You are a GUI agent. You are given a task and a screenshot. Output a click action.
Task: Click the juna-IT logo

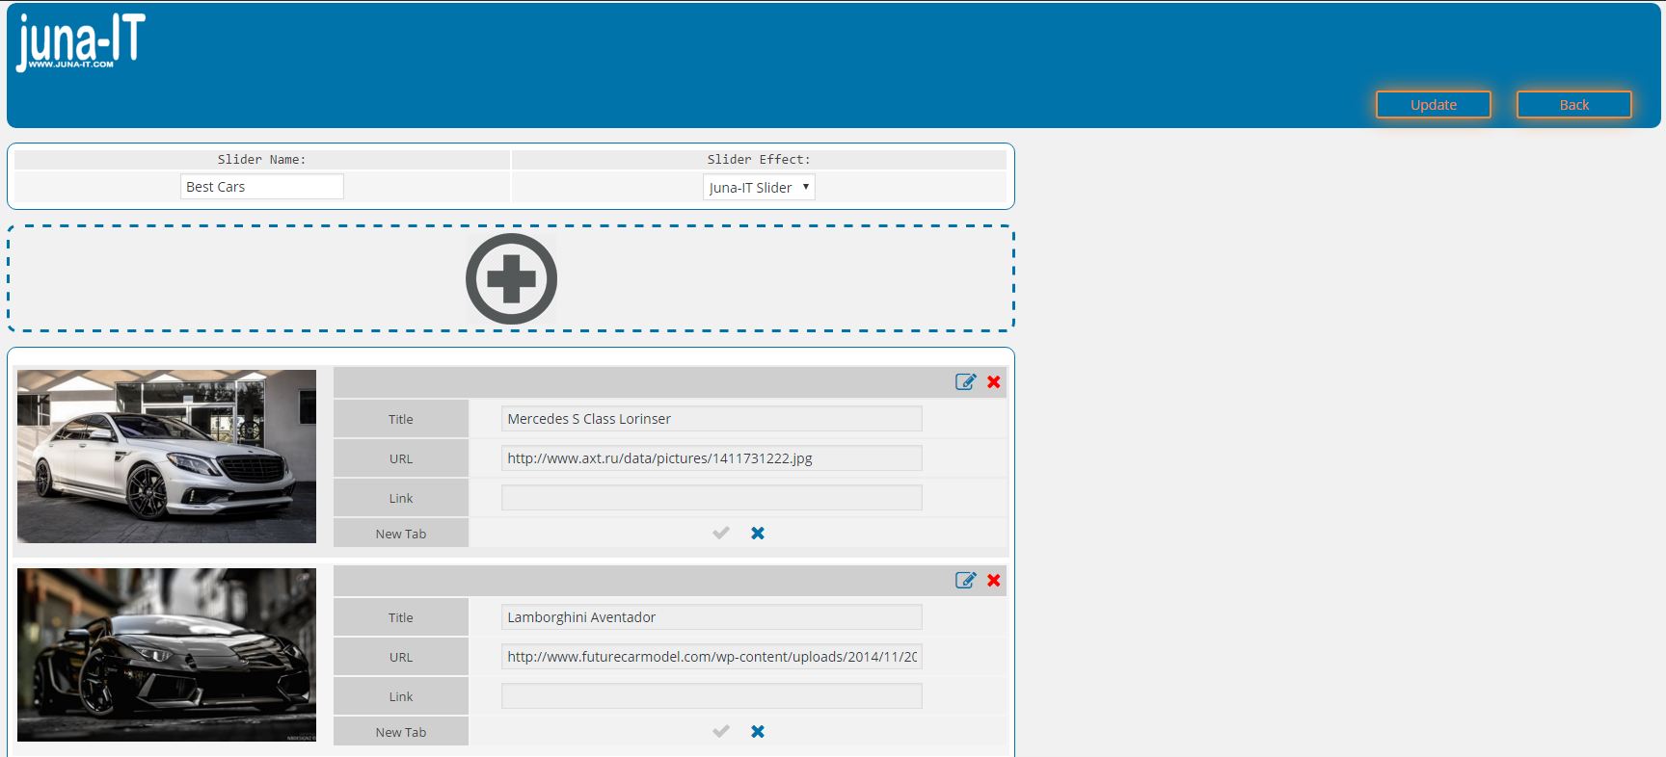[x=81, y=42]
